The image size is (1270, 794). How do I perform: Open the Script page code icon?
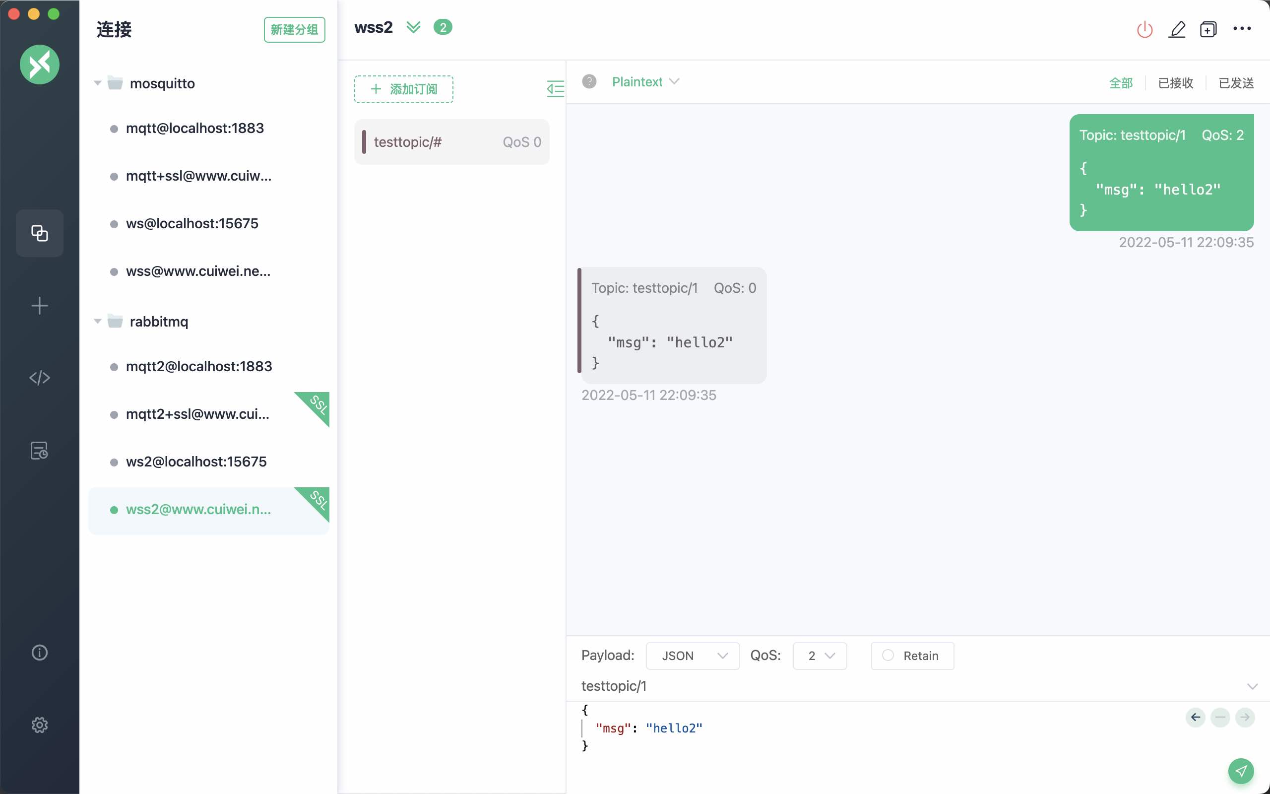(39, 378)
